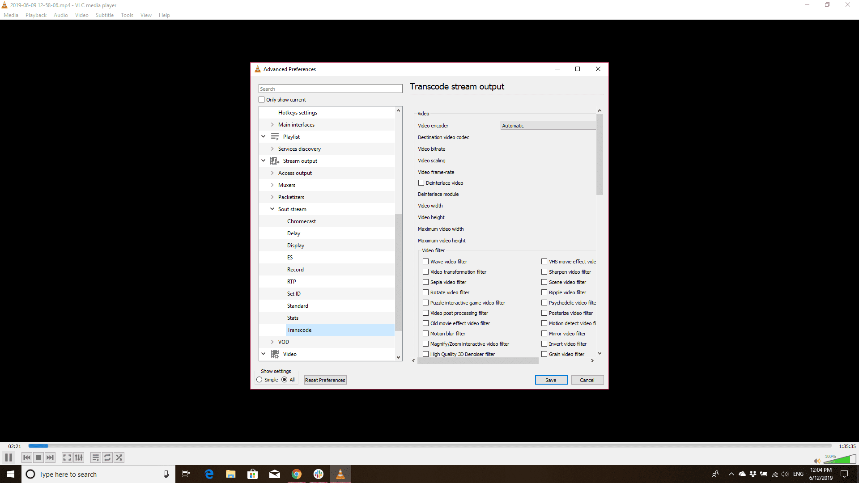Screen dimensions: 859x483
Task: Show hidden system tray icons
Action: (x=731, y=474)
